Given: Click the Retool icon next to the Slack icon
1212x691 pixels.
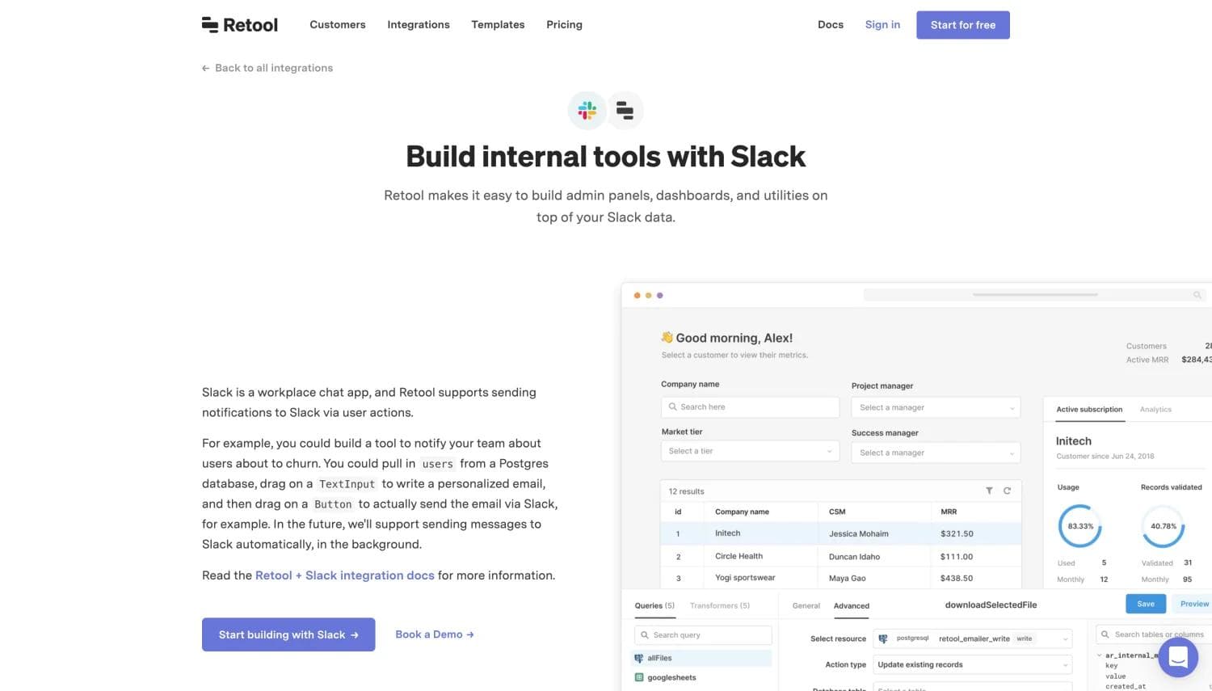Looking at the screenshot, I should tap(625, 110).
